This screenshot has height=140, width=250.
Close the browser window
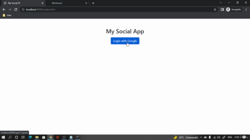246,3
